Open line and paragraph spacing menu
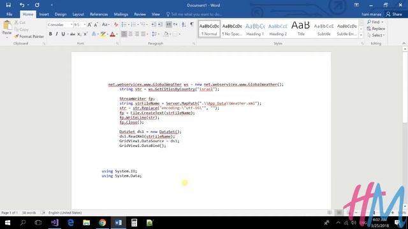 156,34
